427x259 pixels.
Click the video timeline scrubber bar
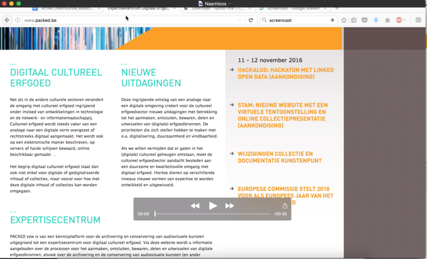(212, 214)
